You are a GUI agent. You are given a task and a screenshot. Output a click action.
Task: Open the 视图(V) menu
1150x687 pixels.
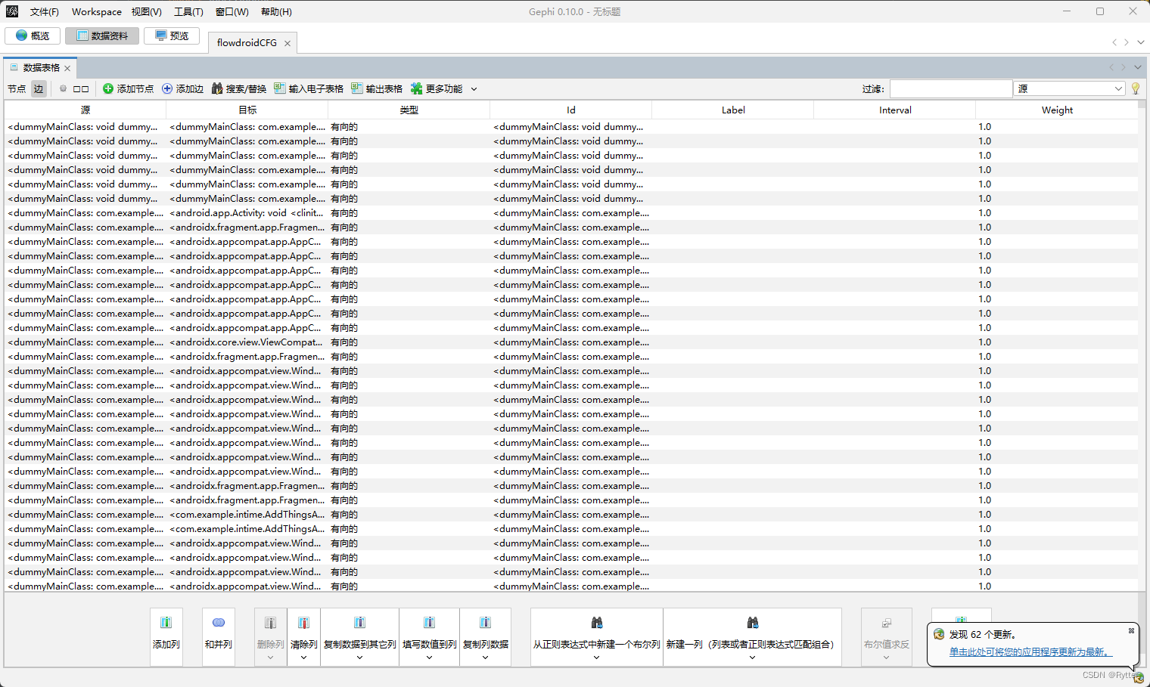pyautogui.click(x=146, y=12)
